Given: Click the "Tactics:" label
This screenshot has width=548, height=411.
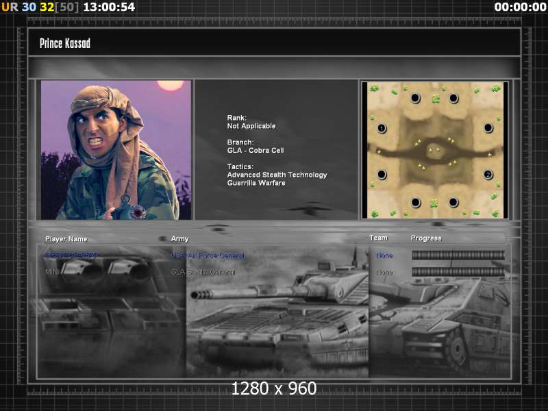Looking at the screenshot, I should click(x=240, y=166).
